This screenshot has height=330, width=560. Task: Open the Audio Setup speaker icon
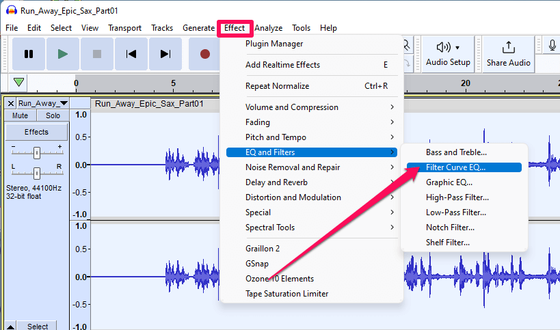click(444, 47)
